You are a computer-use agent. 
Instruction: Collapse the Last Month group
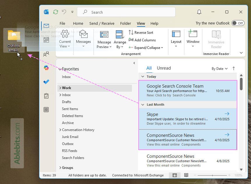click(x=143, y=105)
